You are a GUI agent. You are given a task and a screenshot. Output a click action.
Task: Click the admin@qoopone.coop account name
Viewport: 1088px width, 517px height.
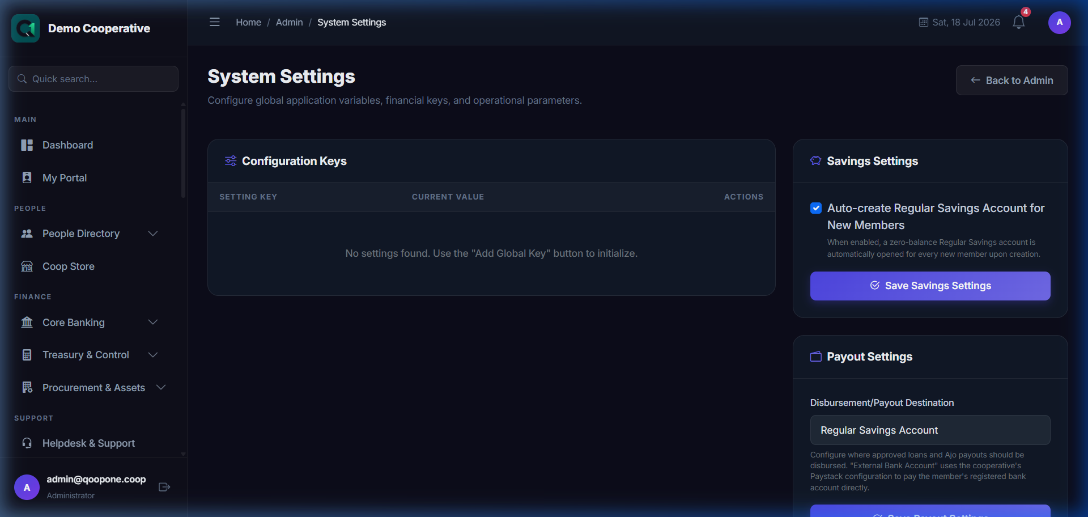pos(96,480)
